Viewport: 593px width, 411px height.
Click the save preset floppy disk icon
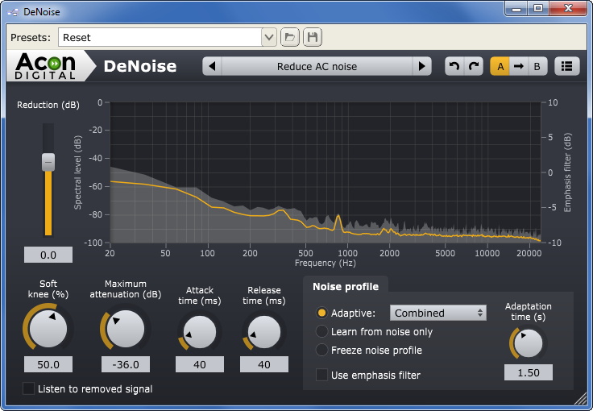pos(312,37)
